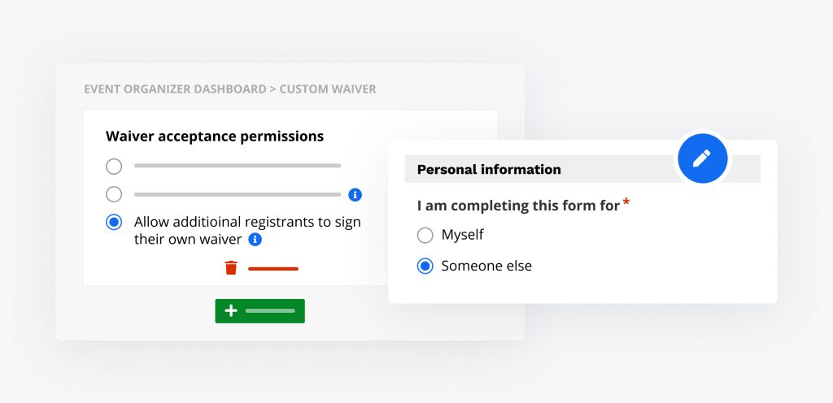Select the second waiver permission radio button

[x=114, y=195]
